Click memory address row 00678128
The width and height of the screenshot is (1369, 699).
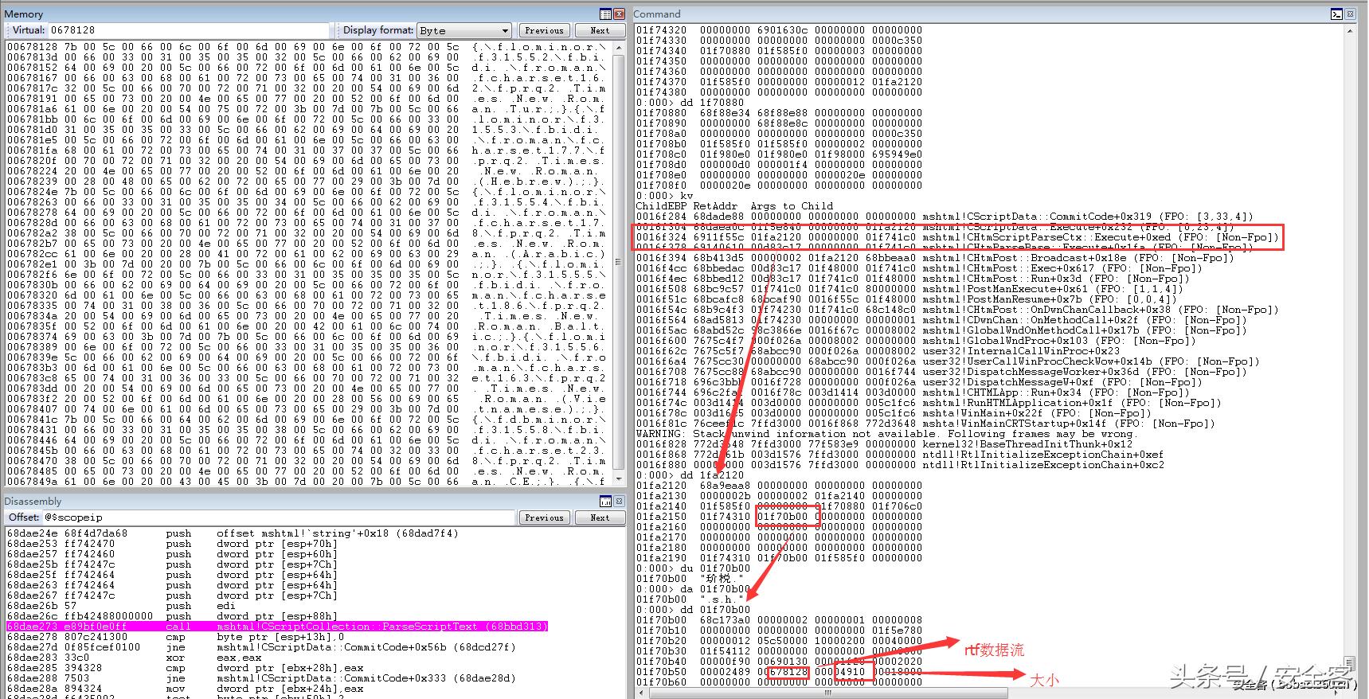click(x=32, y=47)
